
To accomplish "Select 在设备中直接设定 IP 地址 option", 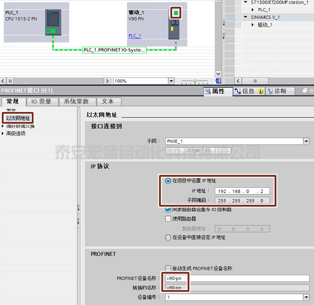I will [x=168, y=237].
